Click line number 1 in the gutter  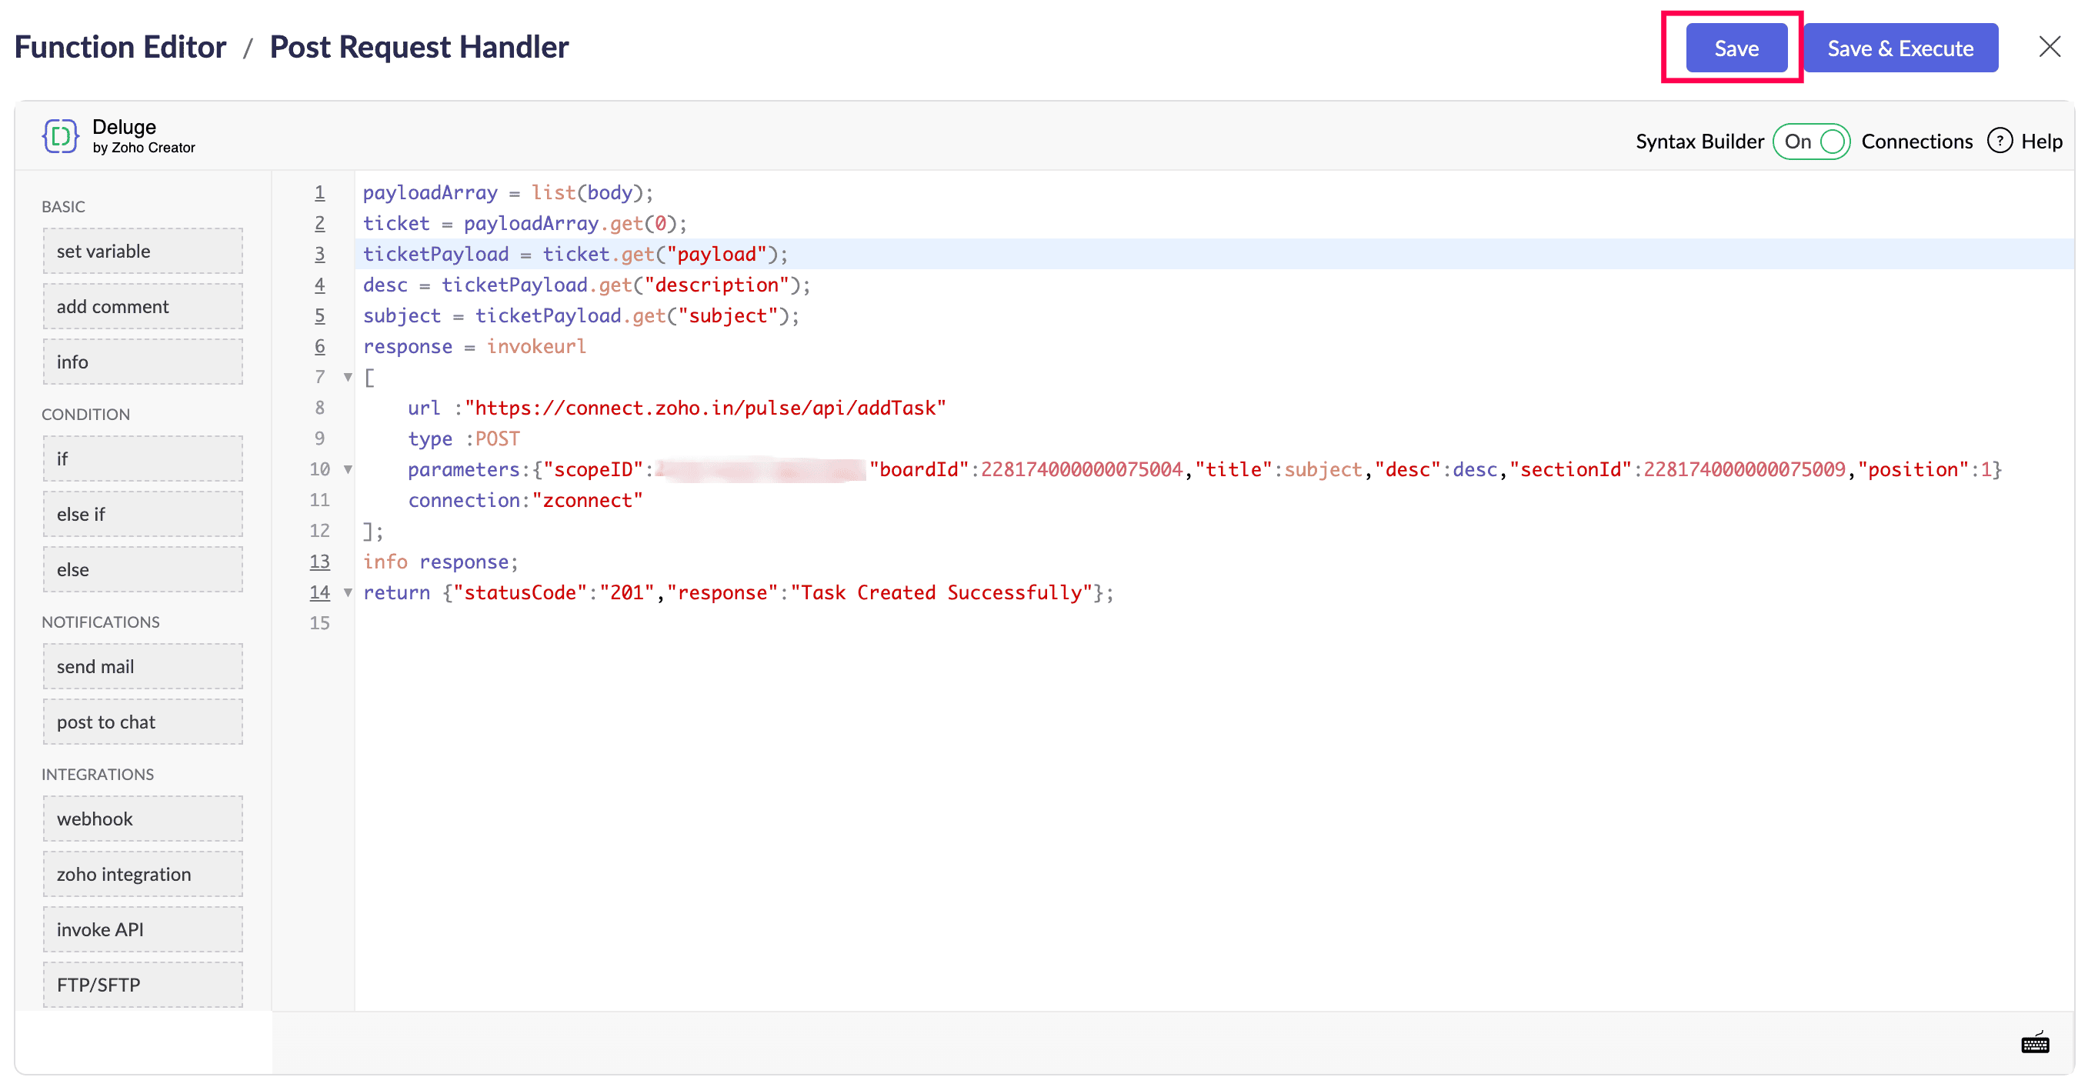(320, 193)
